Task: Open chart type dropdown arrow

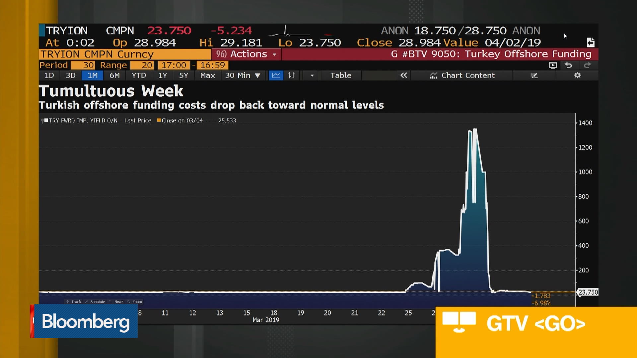Action: click(312, 76)
